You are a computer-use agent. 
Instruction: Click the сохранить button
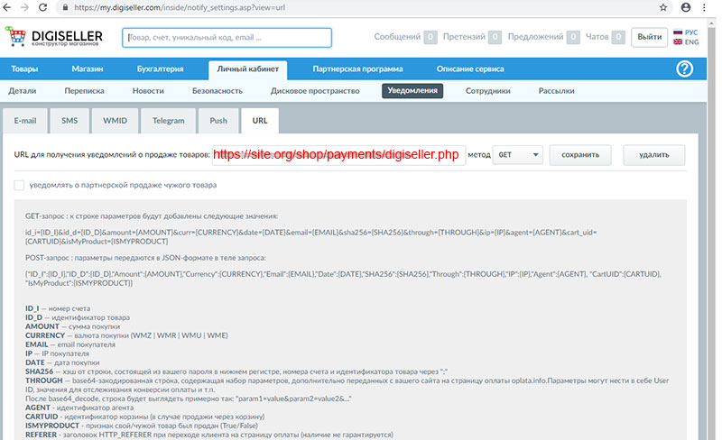click(580, 155)
